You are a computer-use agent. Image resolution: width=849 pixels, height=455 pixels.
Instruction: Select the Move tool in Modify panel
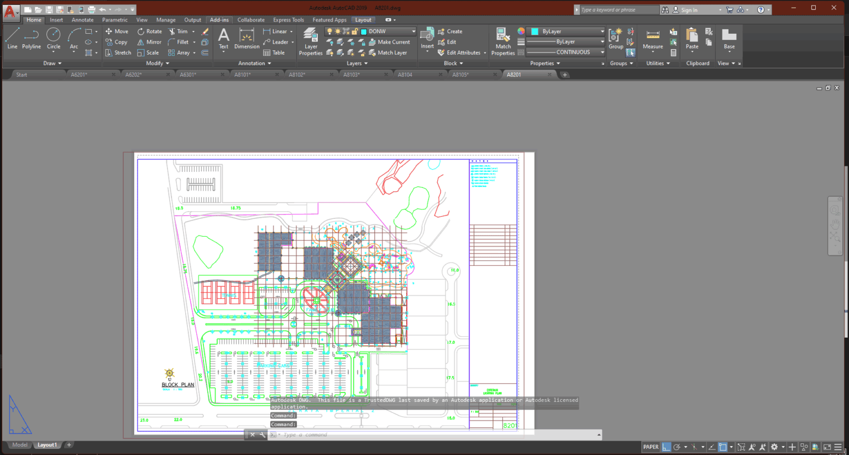tap(117, 31)
